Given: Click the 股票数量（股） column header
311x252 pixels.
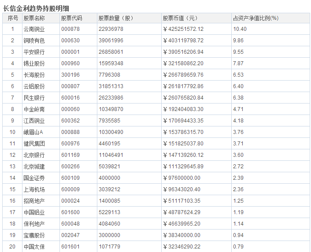Looking at the screenshot, I should tap(115, 18).
